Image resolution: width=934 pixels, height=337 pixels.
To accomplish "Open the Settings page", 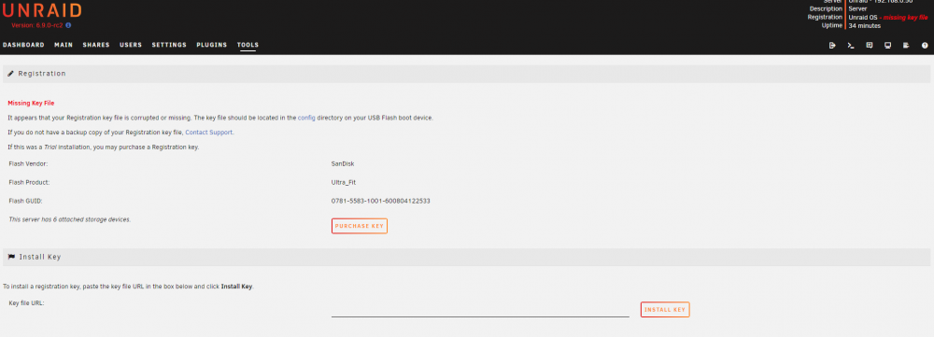I will tap(169, 45).
